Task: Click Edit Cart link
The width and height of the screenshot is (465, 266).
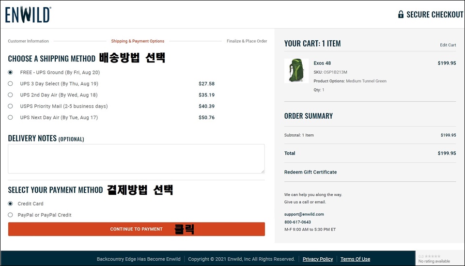Action: point(448,45)
